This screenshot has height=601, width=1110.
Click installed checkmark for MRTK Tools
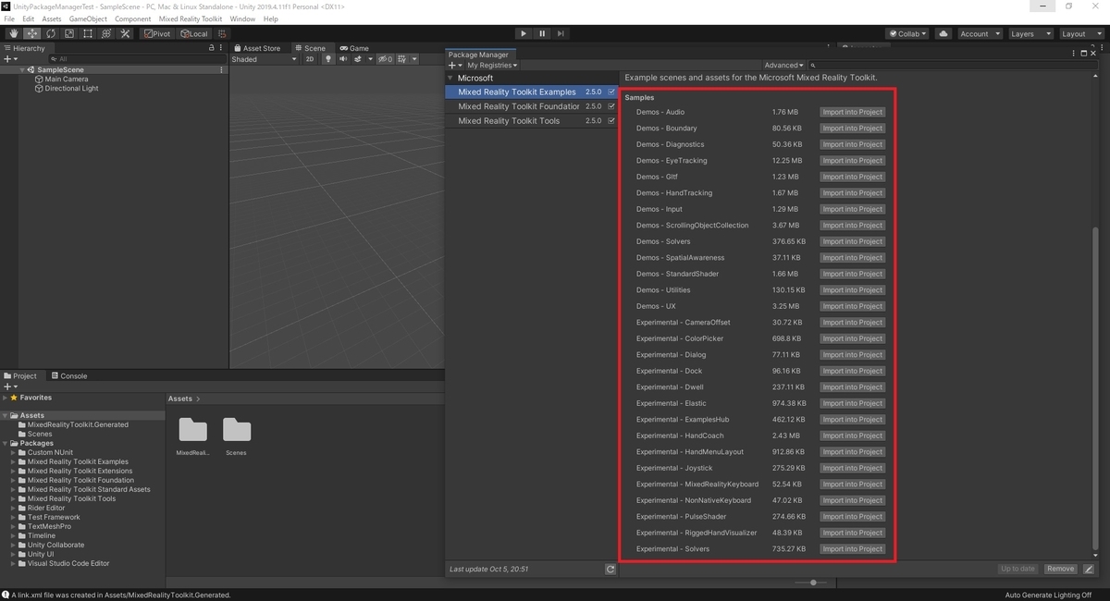[x=611, y=121]
